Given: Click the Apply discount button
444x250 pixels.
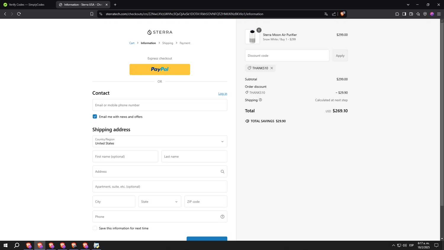Looking at the screenshot, I should [340, 55].
